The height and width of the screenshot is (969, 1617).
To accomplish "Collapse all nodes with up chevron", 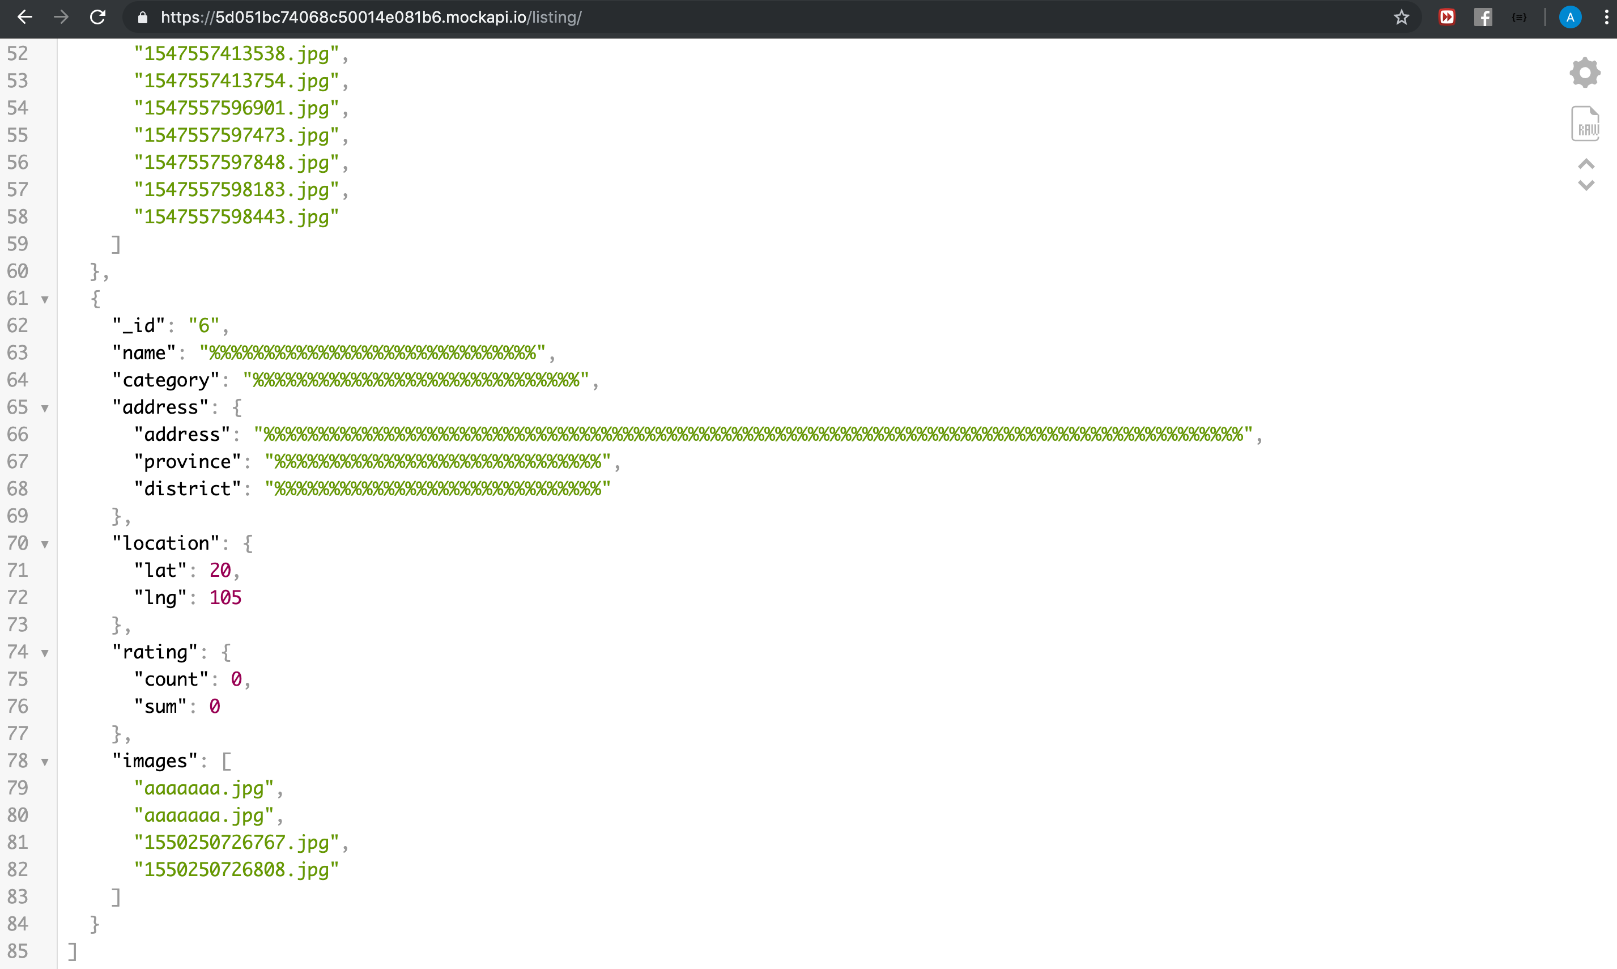I will [x=1586, y=163].
